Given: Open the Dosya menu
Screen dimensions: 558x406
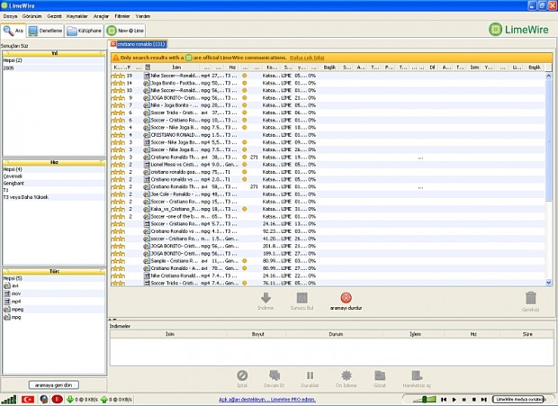Looking at the screenshot, I should tap(10, 16).
